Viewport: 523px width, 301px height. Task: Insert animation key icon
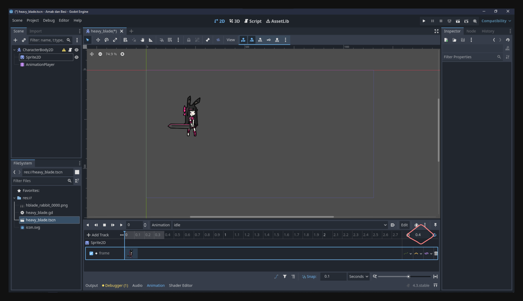[268, 40]
